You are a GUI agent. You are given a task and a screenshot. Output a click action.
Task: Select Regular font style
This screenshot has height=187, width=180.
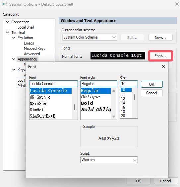96,91
